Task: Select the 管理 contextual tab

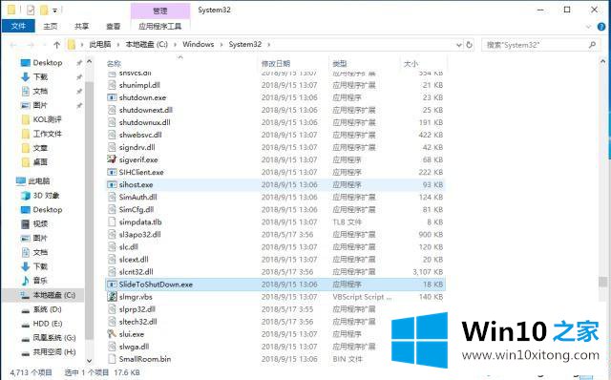Action: coord(160,11)
